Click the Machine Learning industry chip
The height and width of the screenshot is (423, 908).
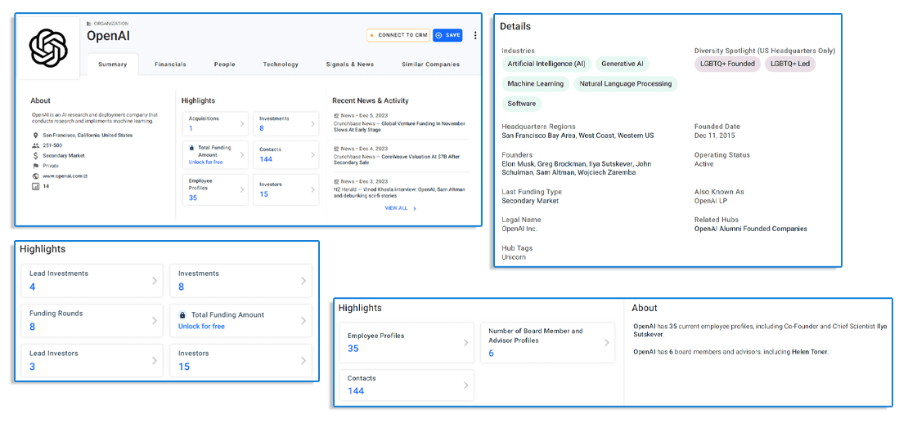pyautogui.click(x=536, y=84)
